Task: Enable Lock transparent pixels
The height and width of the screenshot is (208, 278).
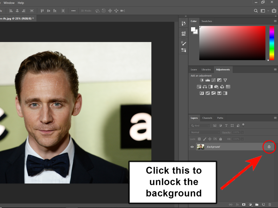Action: point(199,139)
